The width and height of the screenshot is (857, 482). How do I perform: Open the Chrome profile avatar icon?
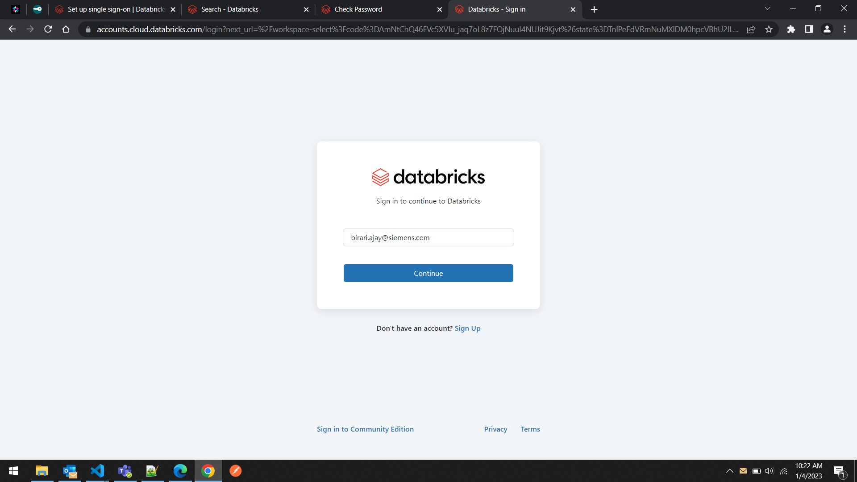[x=827, y=29]
